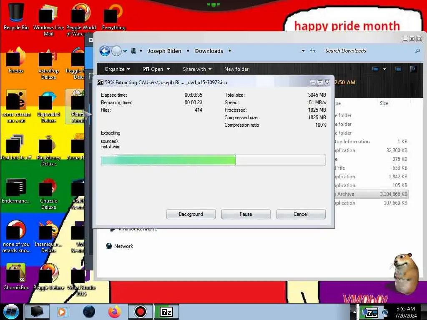Click the Explorer Back arrow button

105,51
